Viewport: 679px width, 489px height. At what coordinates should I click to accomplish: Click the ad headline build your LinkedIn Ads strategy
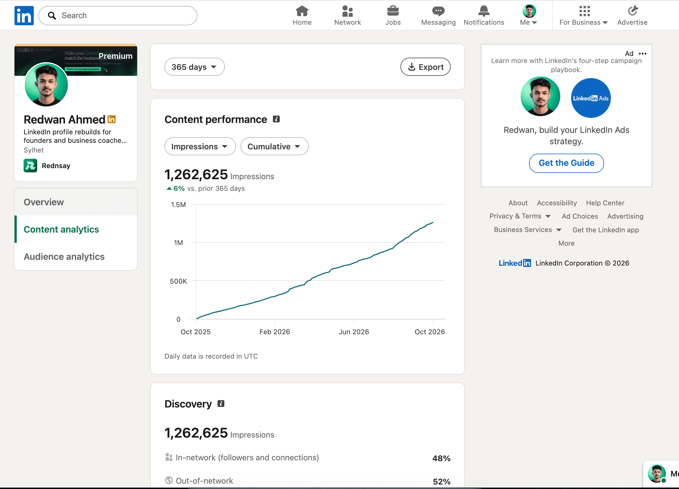click(x=566, y=135)
